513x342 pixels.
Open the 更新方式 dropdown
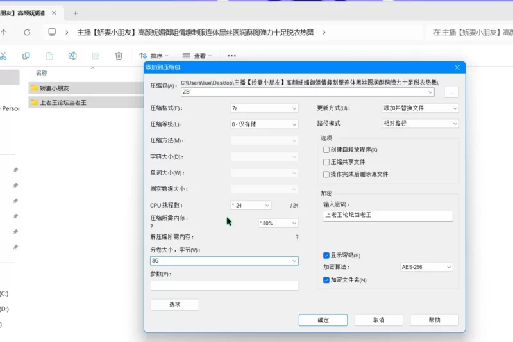(x=420, y=108)
